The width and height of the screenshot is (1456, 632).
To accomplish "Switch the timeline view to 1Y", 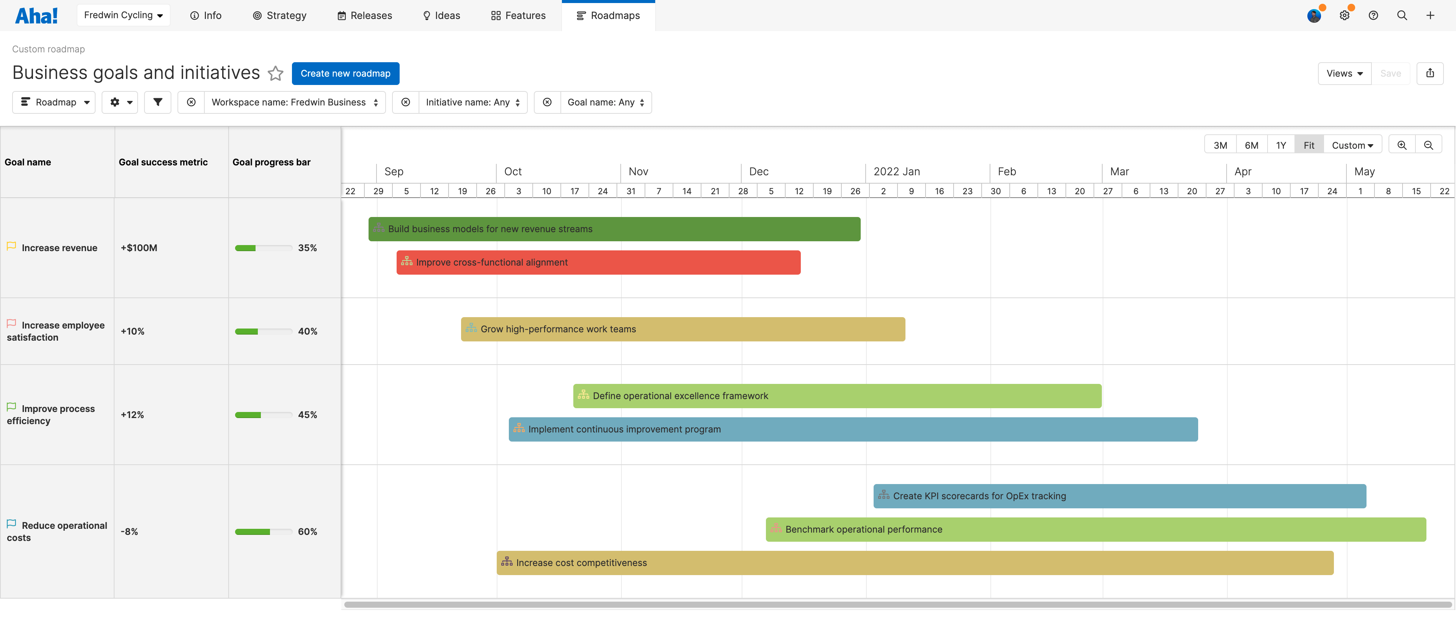I will (x=1281, y=145).
